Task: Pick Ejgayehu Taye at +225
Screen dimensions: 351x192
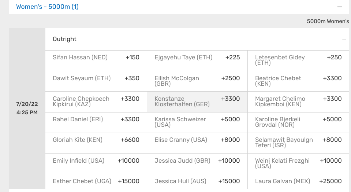Action: [x=197, y=60]
